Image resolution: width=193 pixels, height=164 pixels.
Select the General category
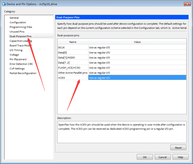click(x=14, y=18)
